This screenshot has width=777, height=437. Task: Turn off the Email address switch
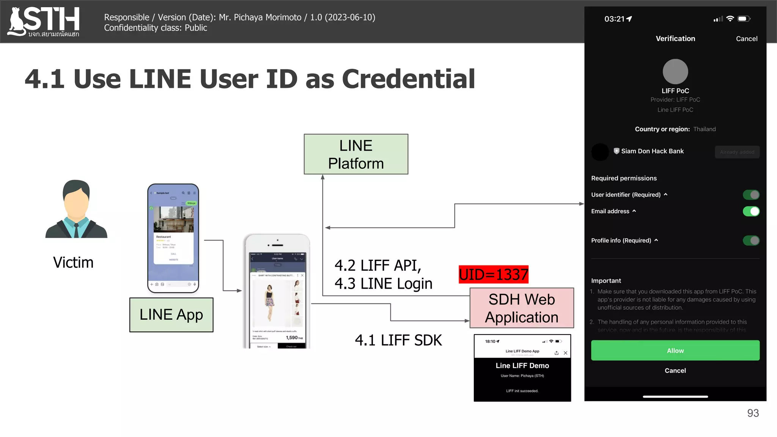click(751, 211)
